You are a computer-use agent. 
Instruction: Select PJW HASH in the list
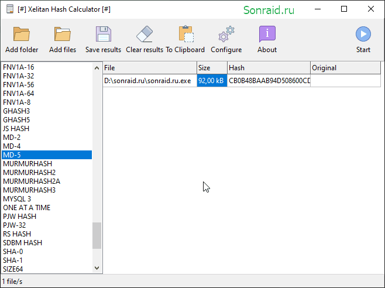pos(47,217)
